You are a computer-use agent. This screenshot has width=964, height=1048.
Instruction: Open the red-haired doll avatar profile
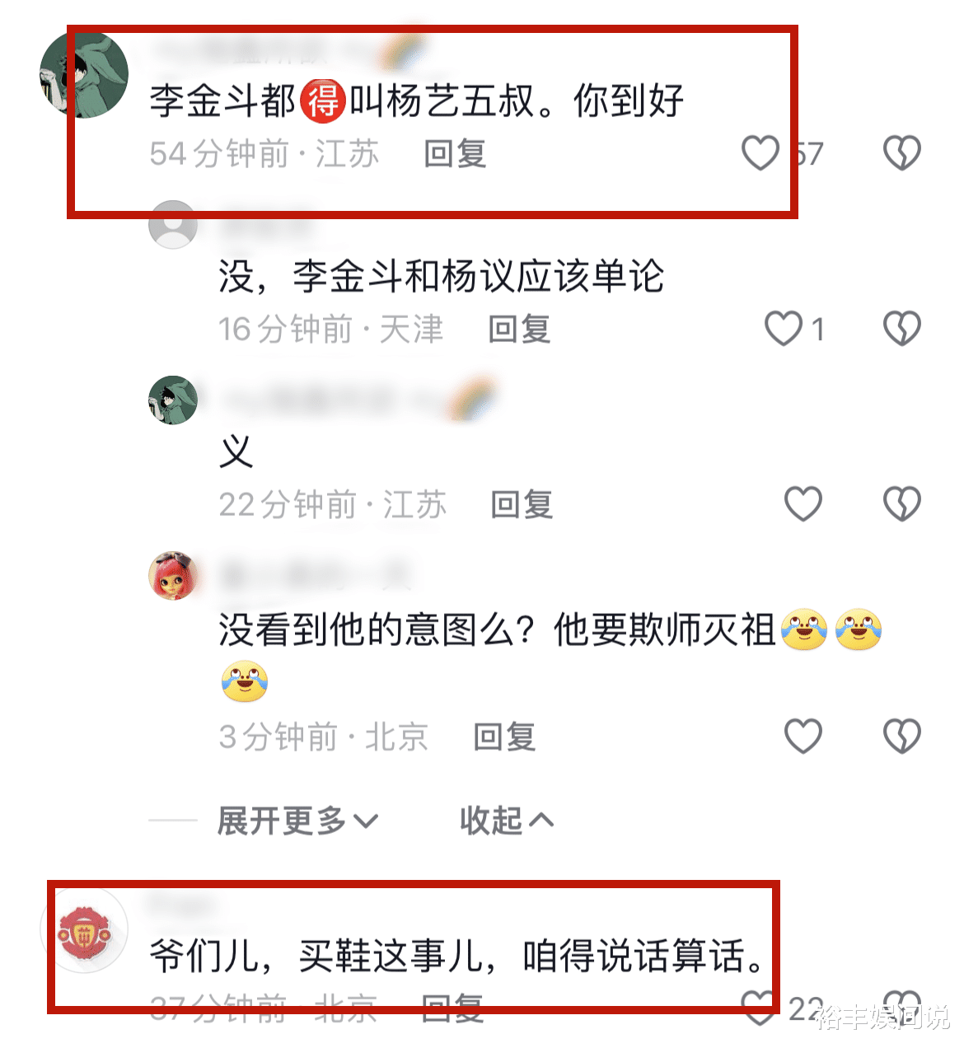(x=173, y=576)
